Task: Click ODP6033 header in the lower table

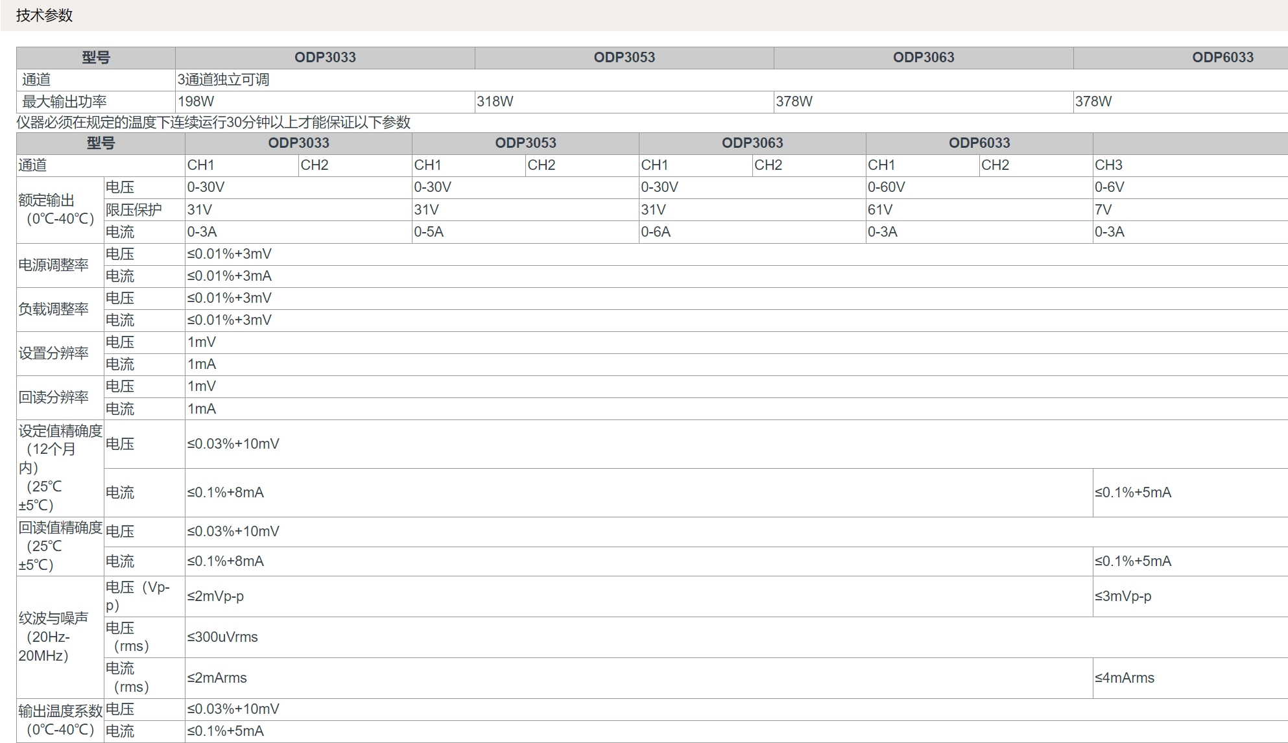Action: (x=979, y=143)
